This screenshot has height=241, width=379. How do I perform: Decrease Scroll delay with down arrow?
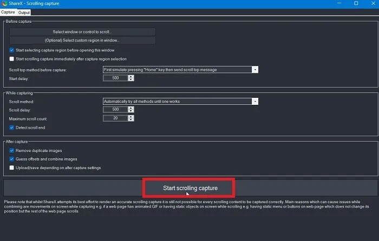click(x=131, y=111)
